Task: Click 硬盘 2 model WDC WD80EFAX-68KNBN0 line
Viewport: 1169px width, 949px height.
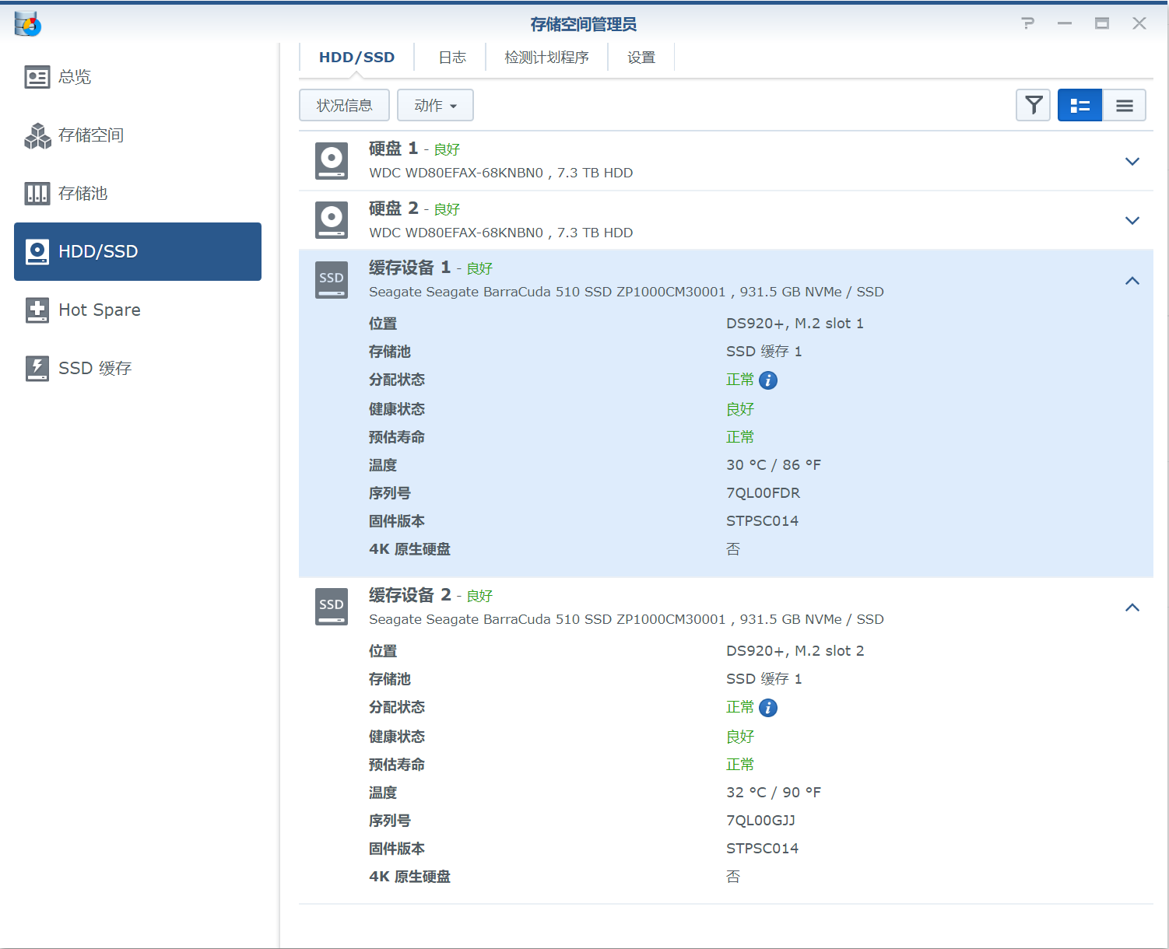Action: (500, 233)
